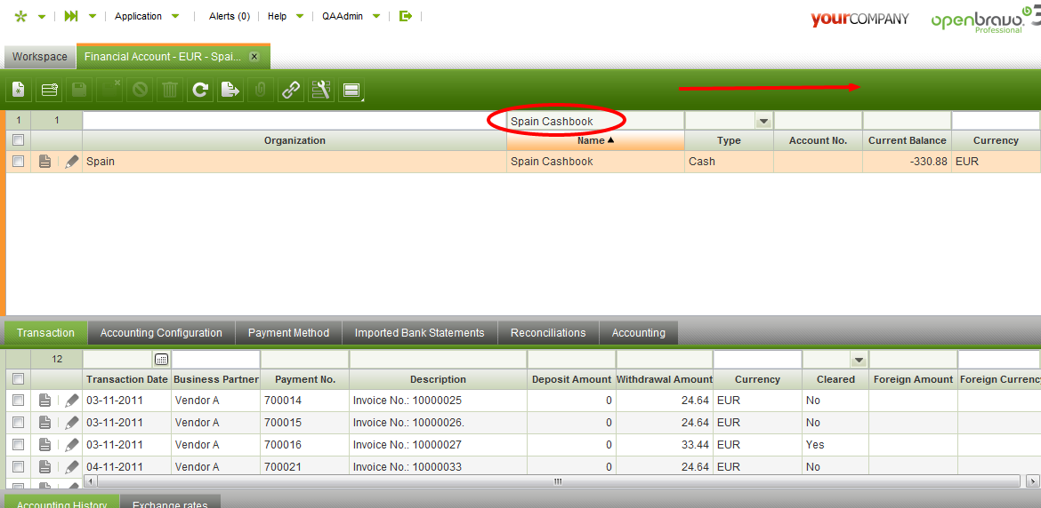Switch to the Workspace tab
Viewport: 1041px width, 508px height.
tap(40, 57)
